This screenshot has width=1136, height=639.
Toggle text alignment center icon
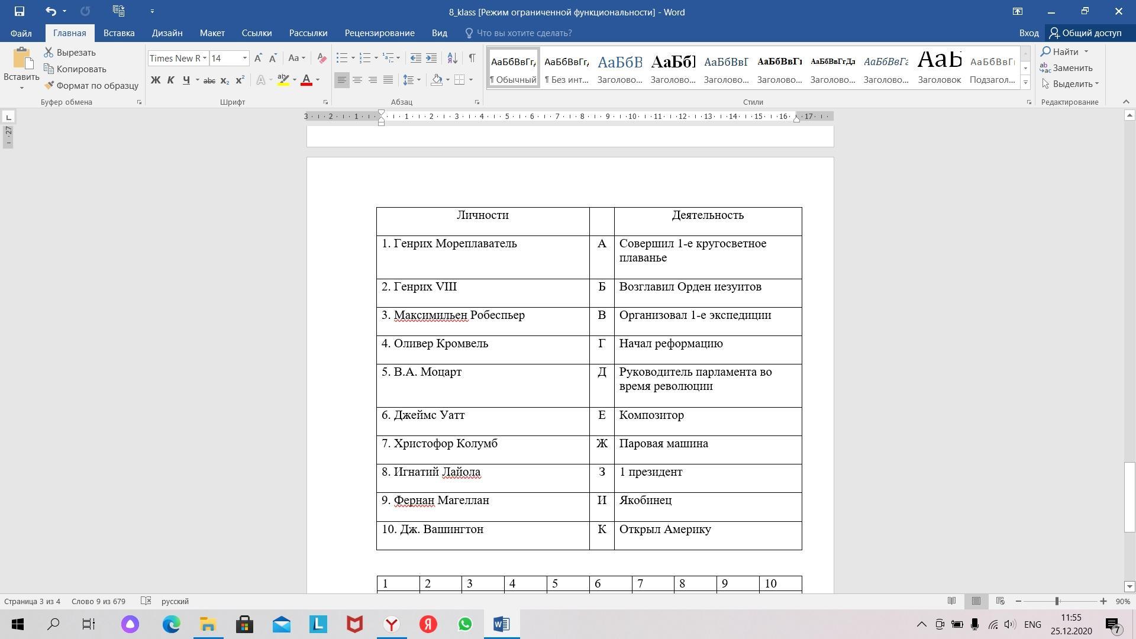(x=357, y=80)
